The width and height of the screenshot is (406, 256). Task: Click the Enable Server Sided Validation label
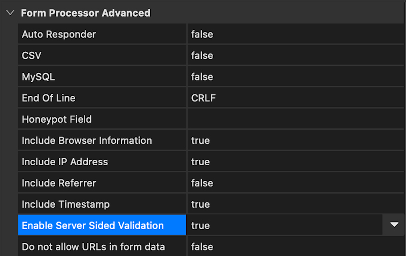click(93, 226)
